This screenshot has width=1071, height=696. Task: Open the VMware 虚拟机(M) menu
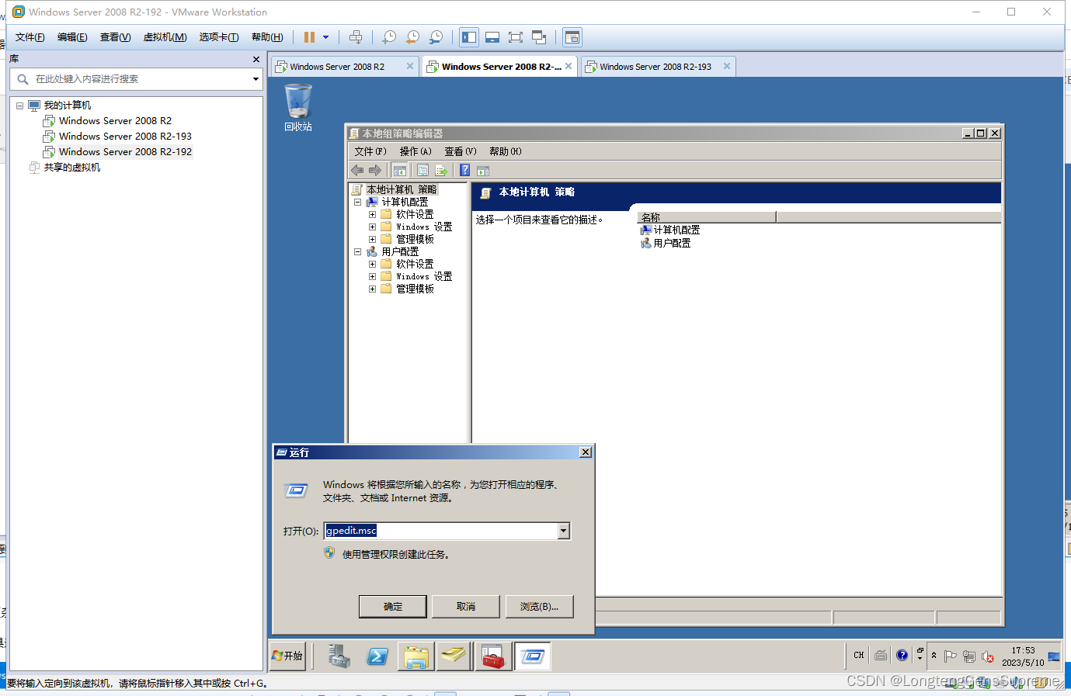(165, 37)
